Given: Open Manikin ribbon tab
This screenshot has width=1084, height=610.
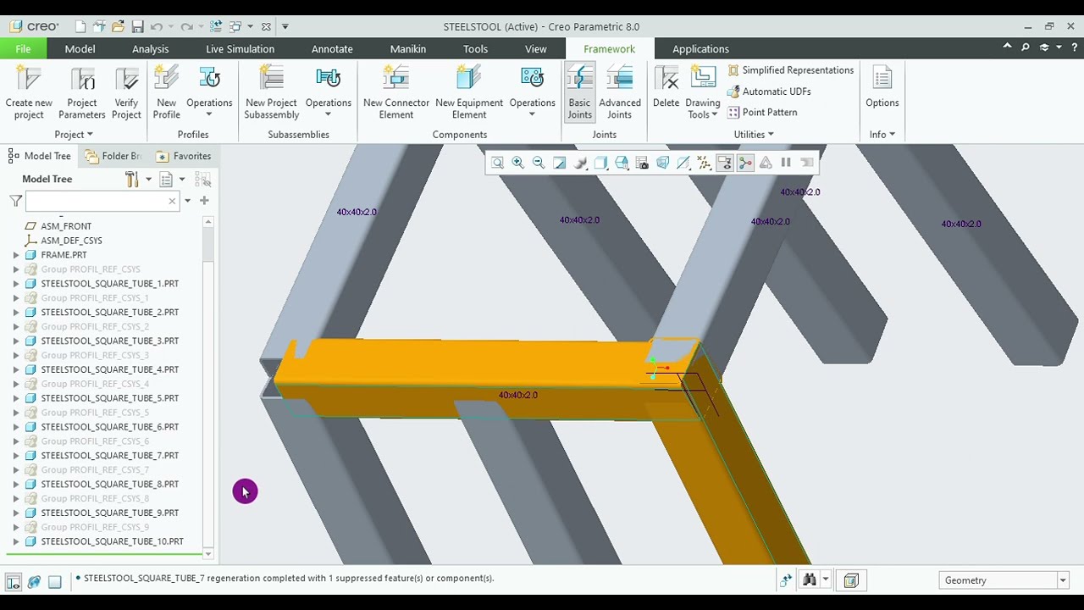Looking at the screenshot, I should [x=407, y=49].
